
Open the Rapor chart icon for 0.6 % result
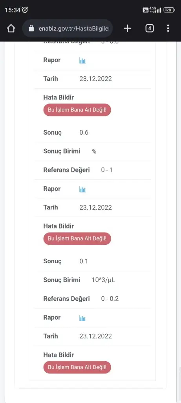(82, 189)
